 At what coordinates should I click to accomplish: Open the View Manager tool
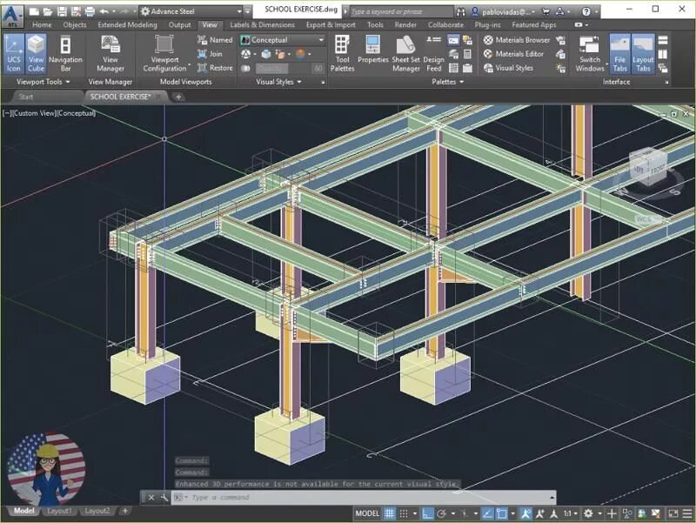pyautogui.click(x=110, y=54)
